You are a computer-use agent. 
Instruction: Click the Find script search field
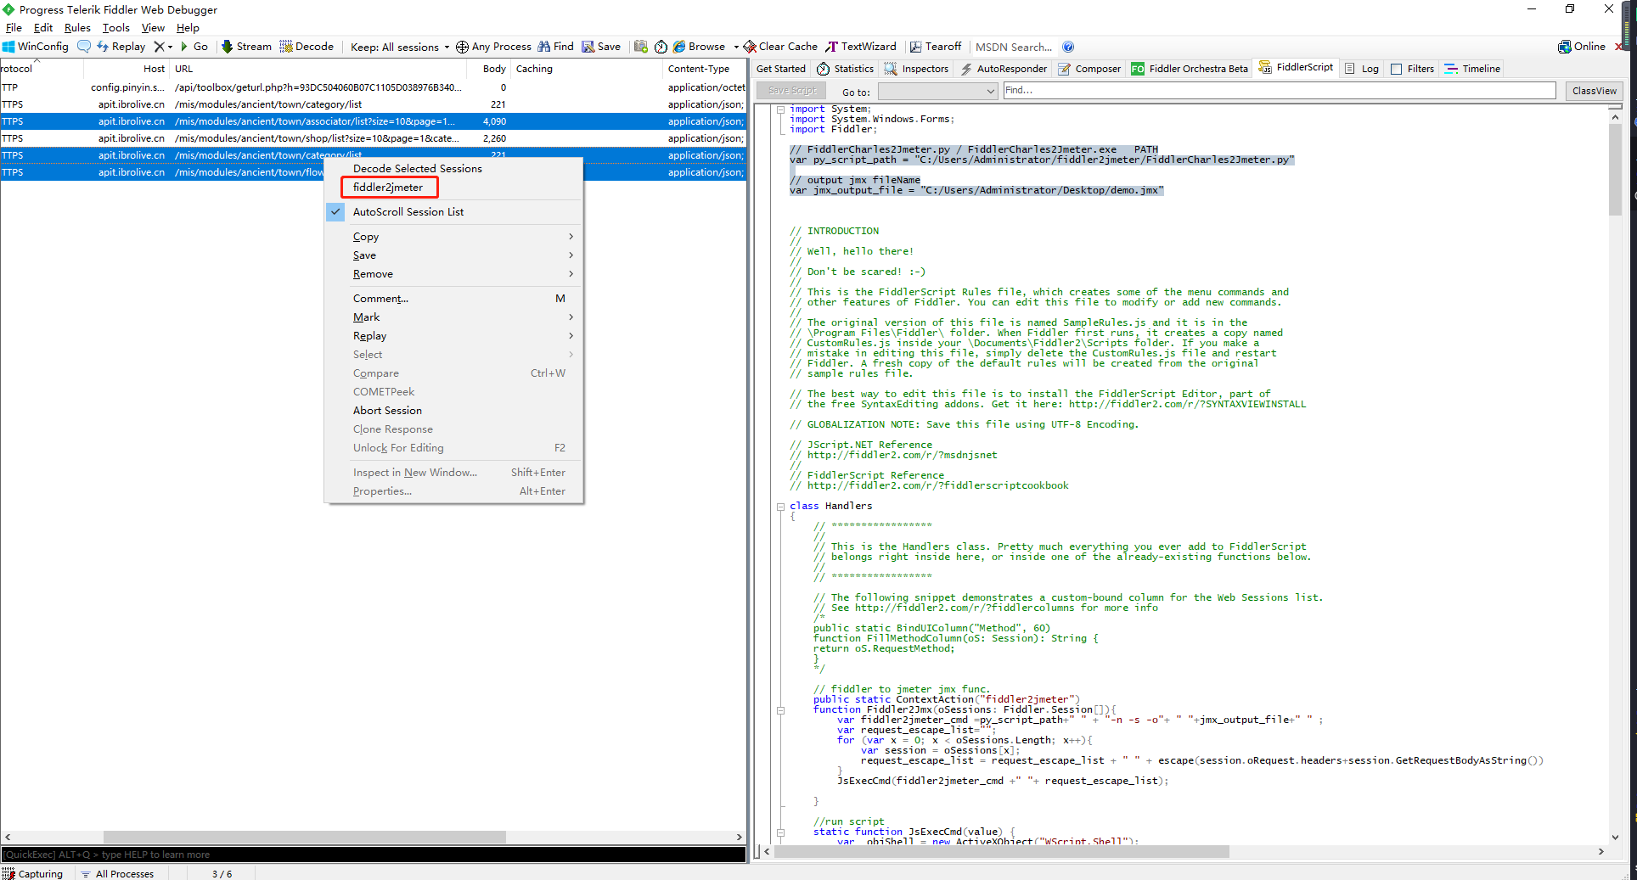click(x=1279, y=90)
